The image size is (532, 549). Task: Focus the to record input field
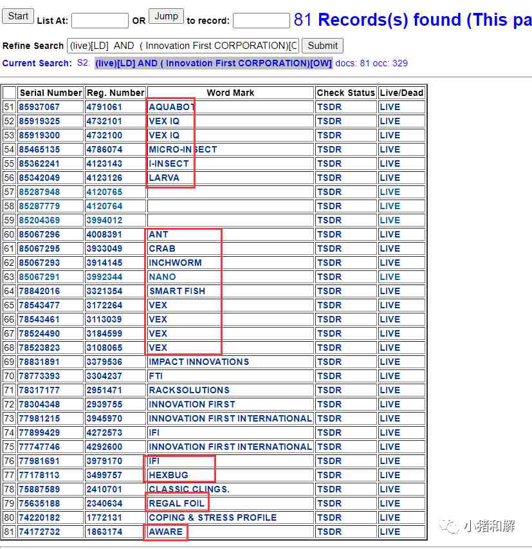pyautogui.click(x=261, y=21)
